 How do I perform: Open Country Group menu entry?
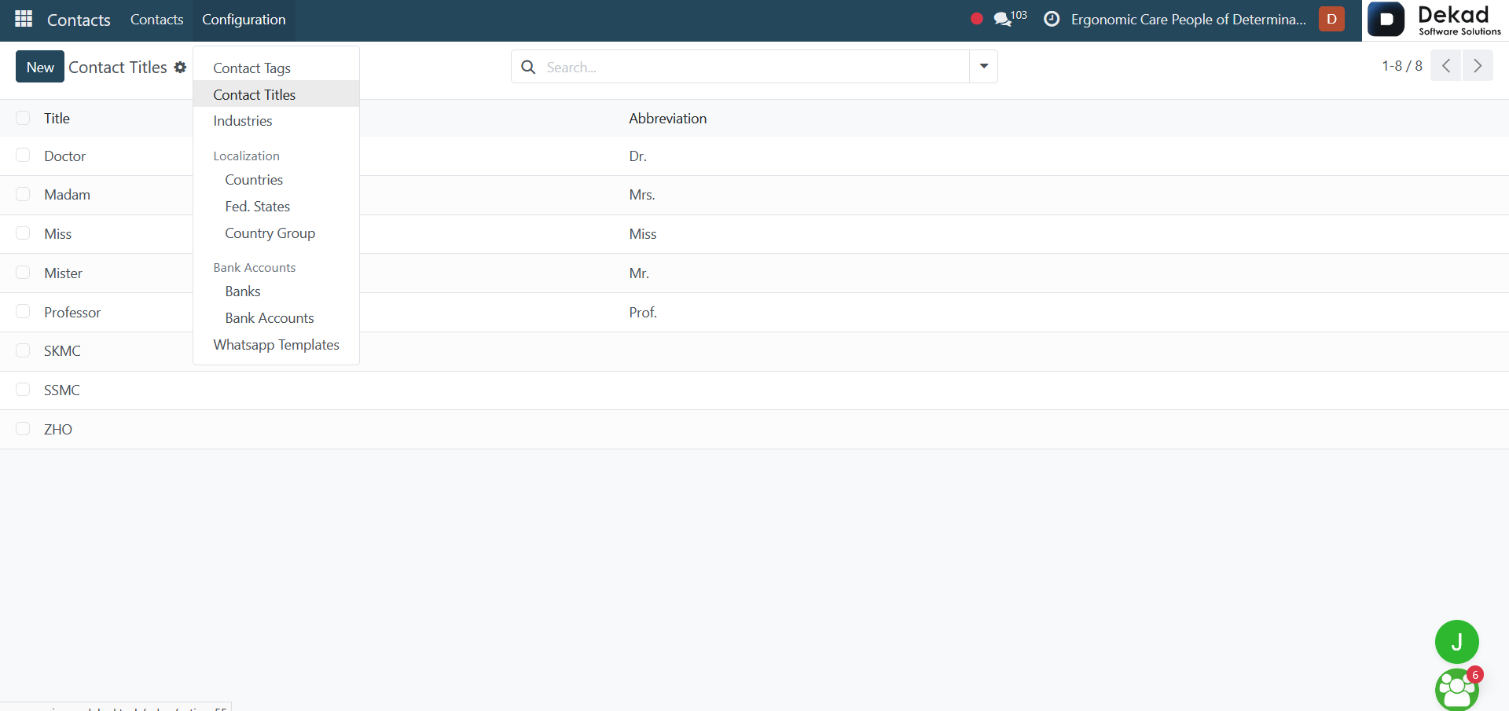click(276, 233)
